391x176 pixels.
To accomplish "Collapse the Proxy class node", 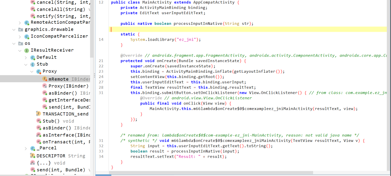I will click(x=32, y=72).
